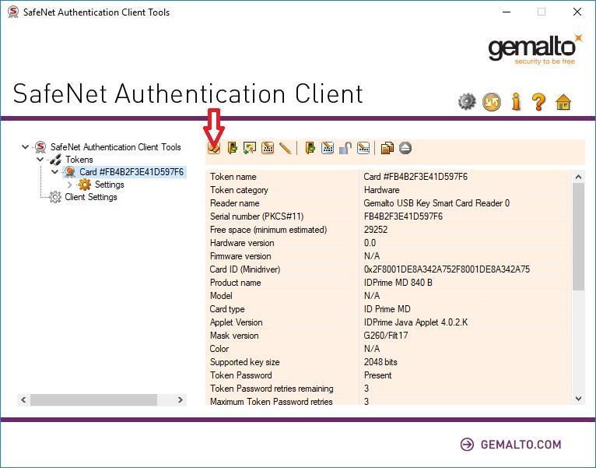Click the Set Token Password icon next to the padlock
Viewport: 596px width, 468px height.
pos(363,148)
